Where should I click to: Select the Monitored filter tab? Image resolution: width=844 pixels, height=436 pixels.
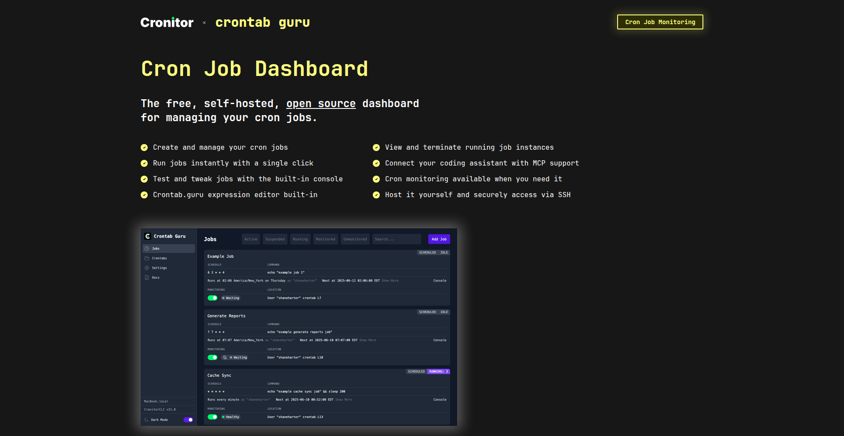[x=326, y=239]
